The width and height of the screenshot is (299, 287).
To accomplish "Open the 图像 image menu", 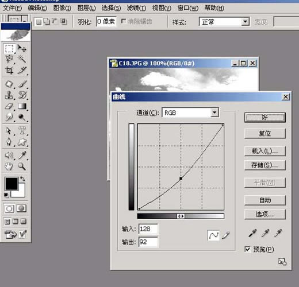I will click(x=62, y=8).
